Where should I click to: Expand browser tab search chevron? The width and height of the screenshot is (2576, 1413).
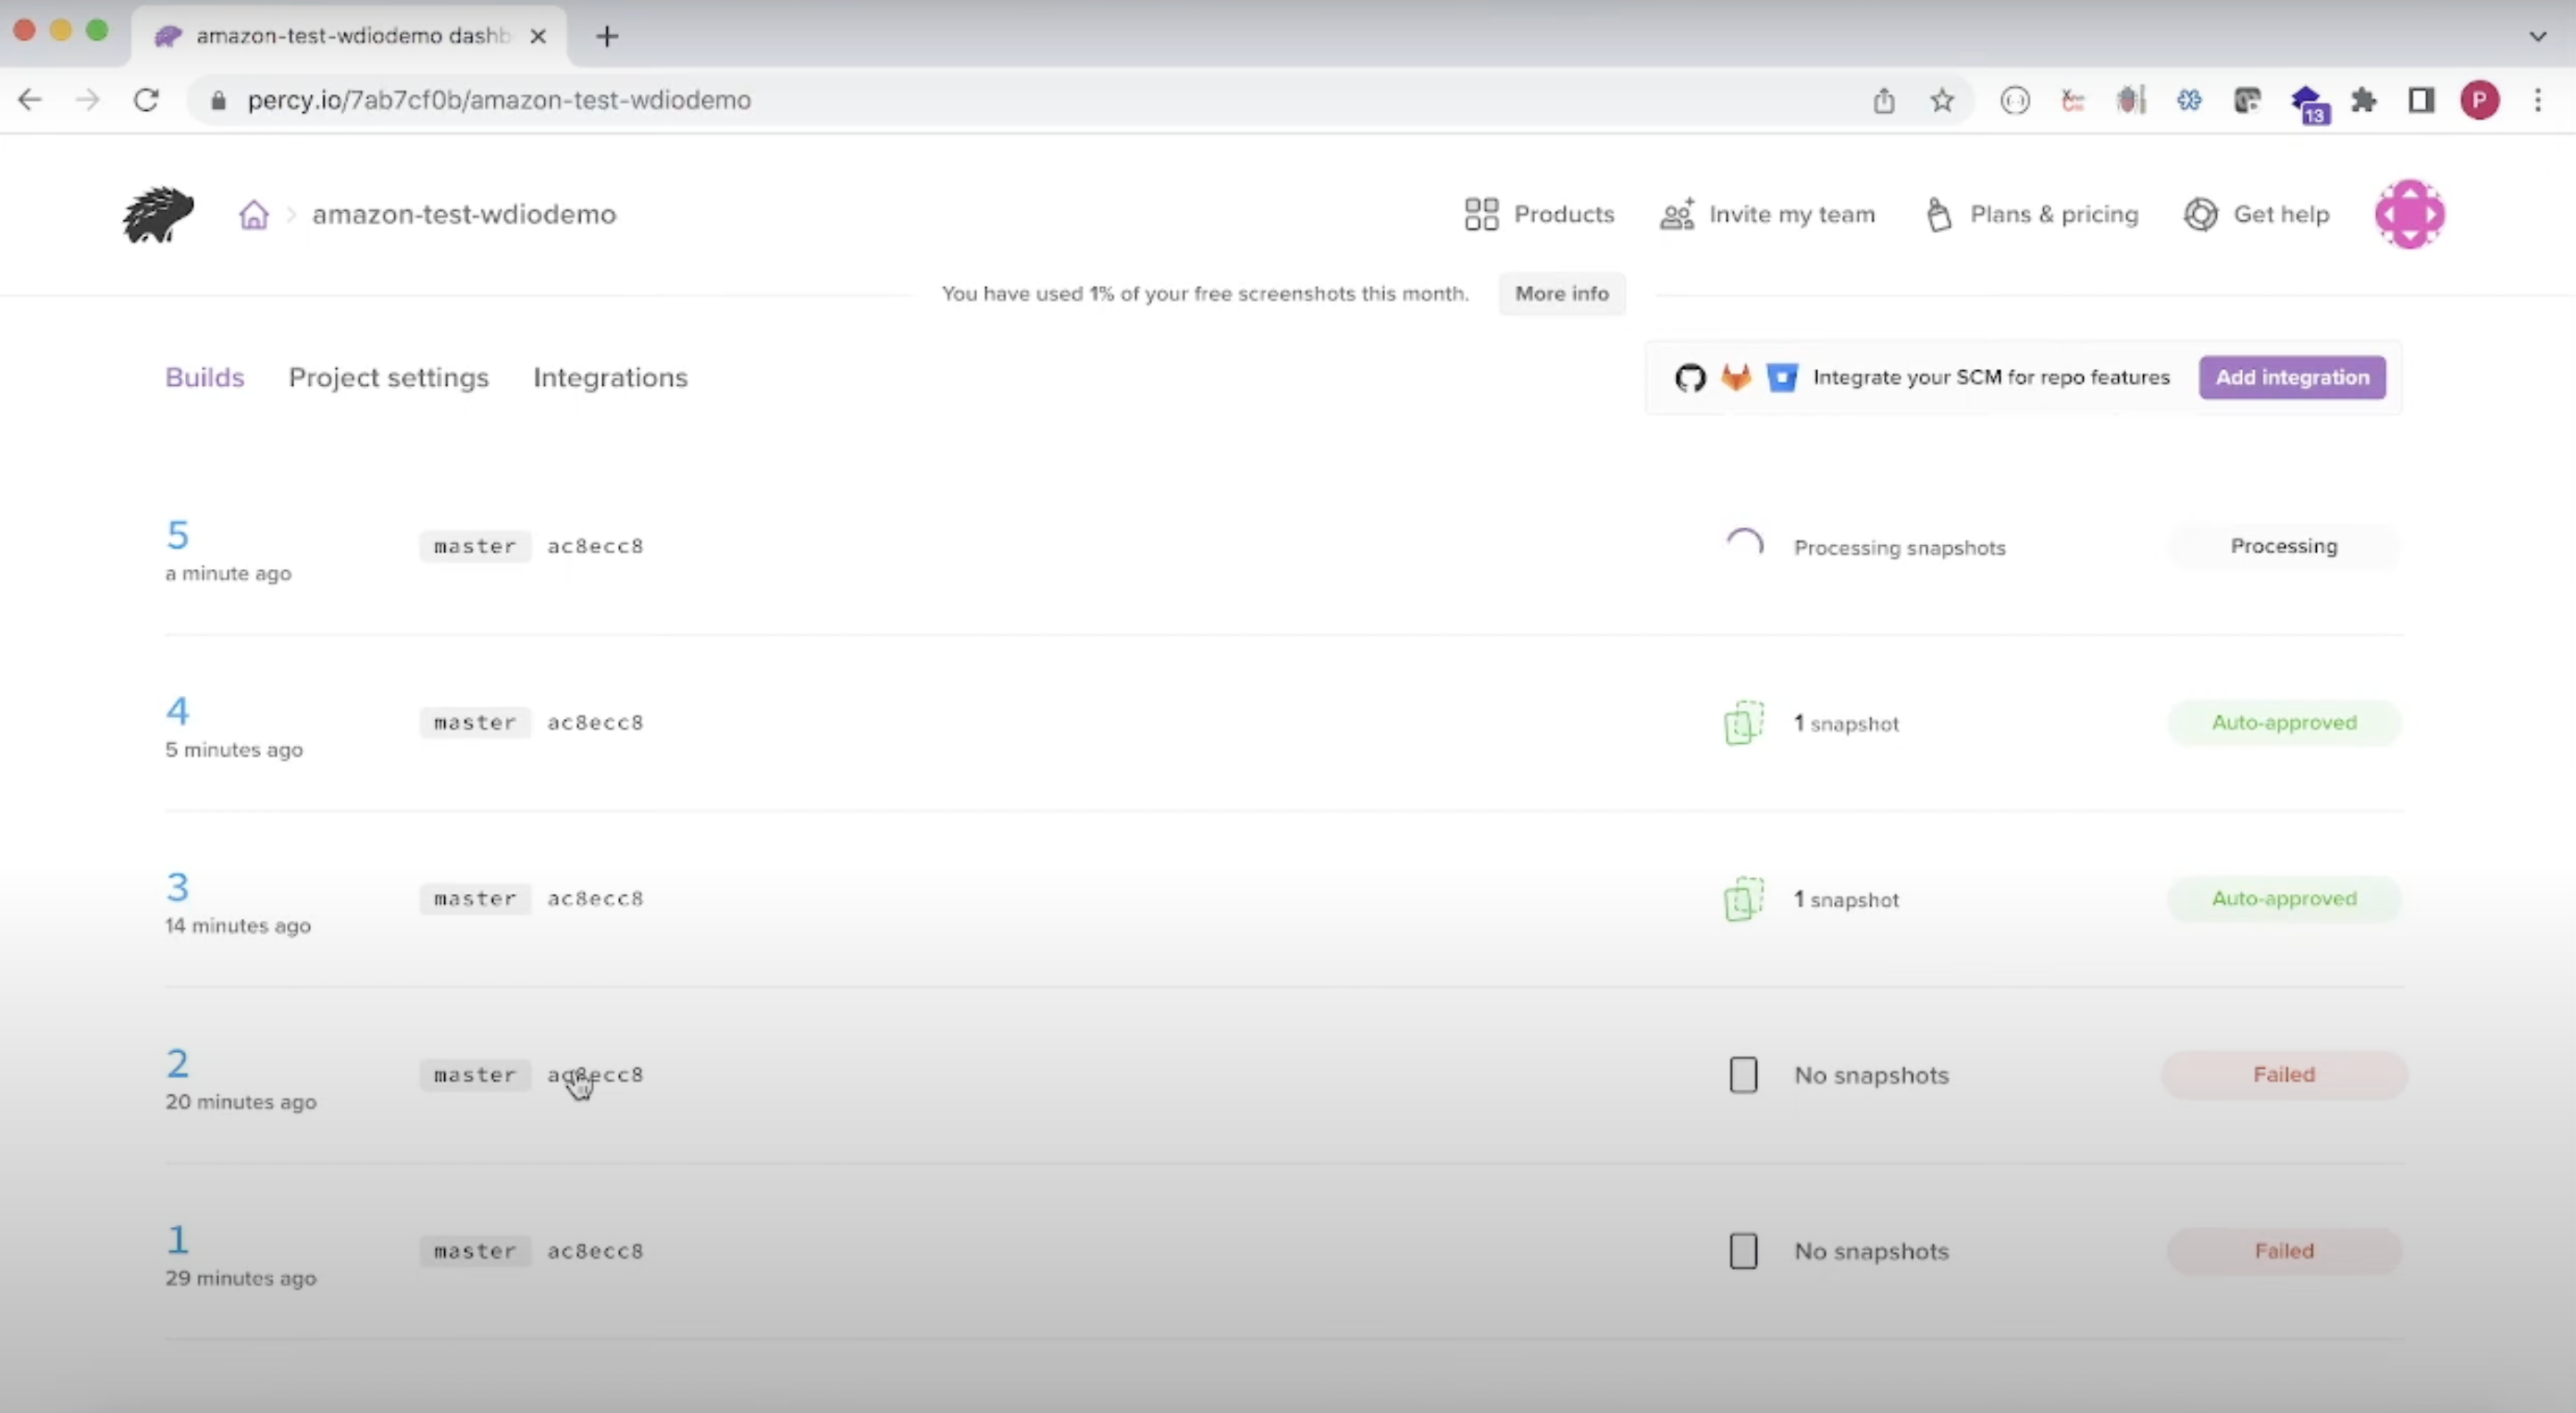pyautogui.click(x=2537, y=36)
